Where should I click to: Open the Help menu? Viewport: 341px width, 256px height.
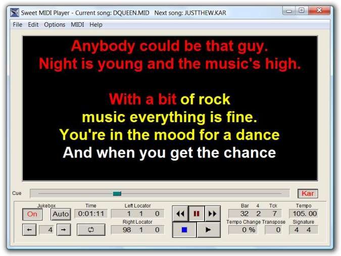click(x=96, y=25)
